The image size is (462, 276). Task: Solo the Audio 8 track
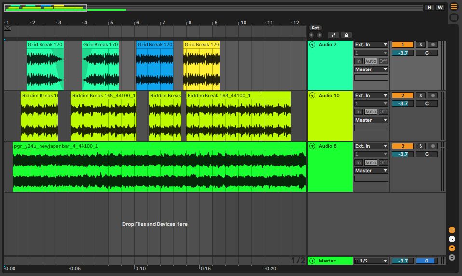pyautogui.click(x=421, y=146)
